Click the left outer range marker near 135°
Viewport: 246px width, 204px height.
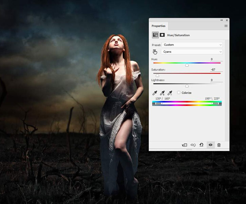156,104
